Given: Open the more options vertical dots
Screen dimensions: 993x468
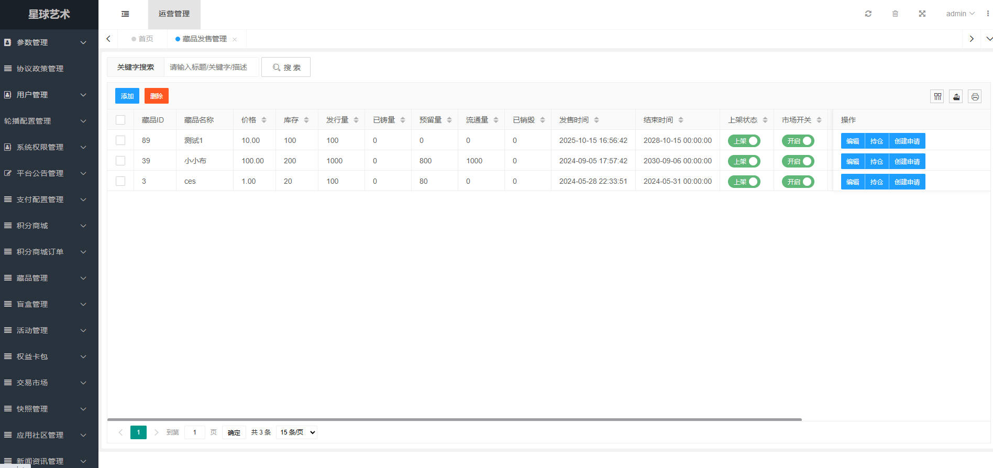Looking at the screenshot, I should 988,14.
